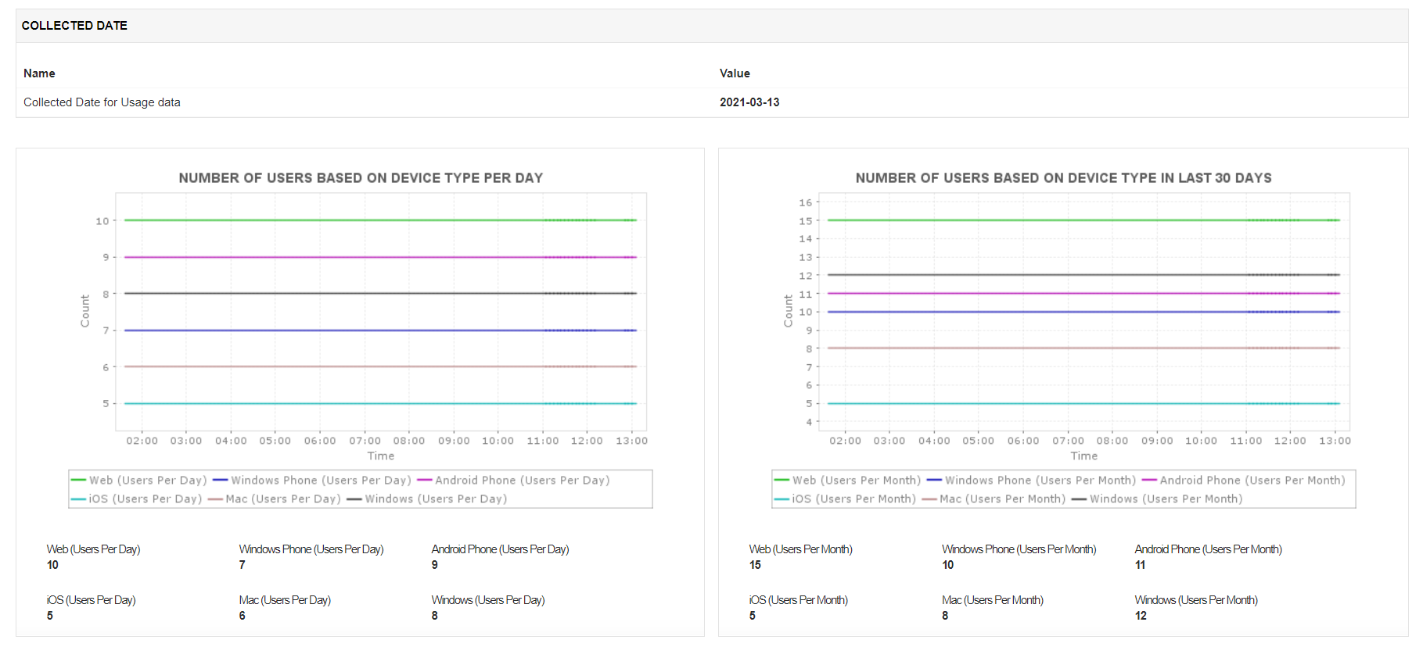Image resolution: width=1423 pixels, height=647 pixels.
Task: Click the Time axis label on daily chart
Action: click(x=381, y=456)
